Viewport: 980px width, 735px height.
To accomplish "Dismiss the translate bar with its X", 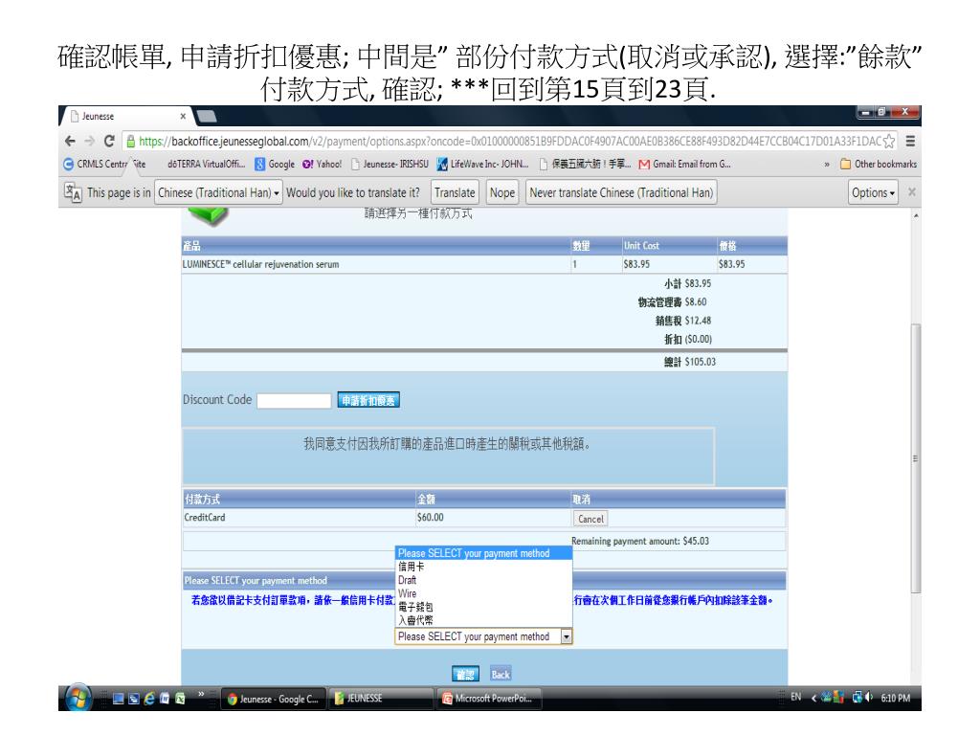I will pyautogui.click(x=912, y=191).
